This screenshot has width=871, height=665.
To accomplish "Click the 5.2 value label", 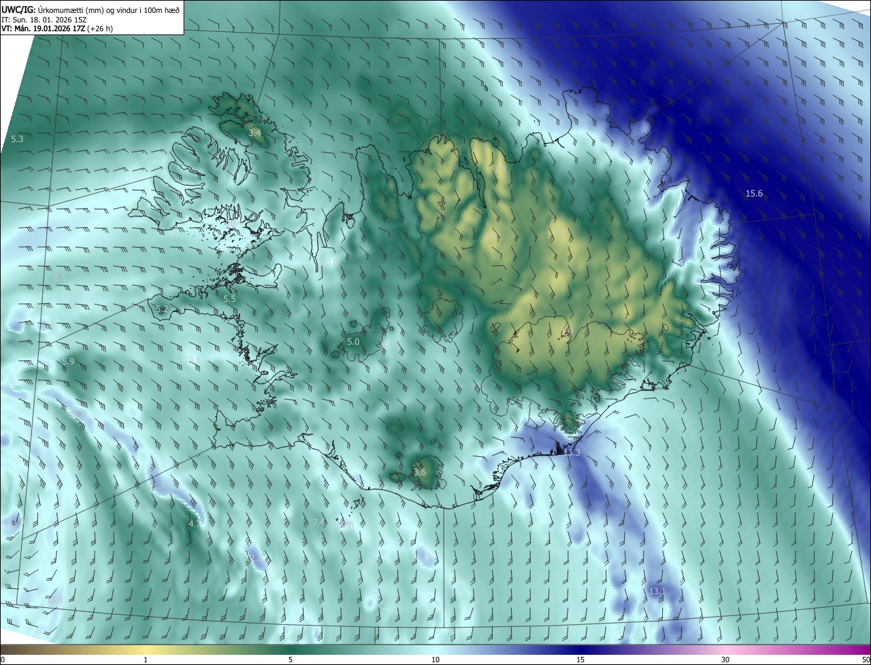I will [x=162, y=309].
